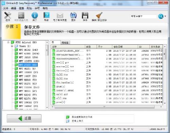The width and height of the screenshot is (170, 133).
Task: Open the 帮助 help book icon in toolbar
Action: tap(47, 15)
